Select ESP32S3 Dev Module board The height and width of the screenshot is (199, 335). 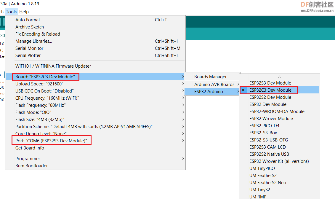click(279, 83)
